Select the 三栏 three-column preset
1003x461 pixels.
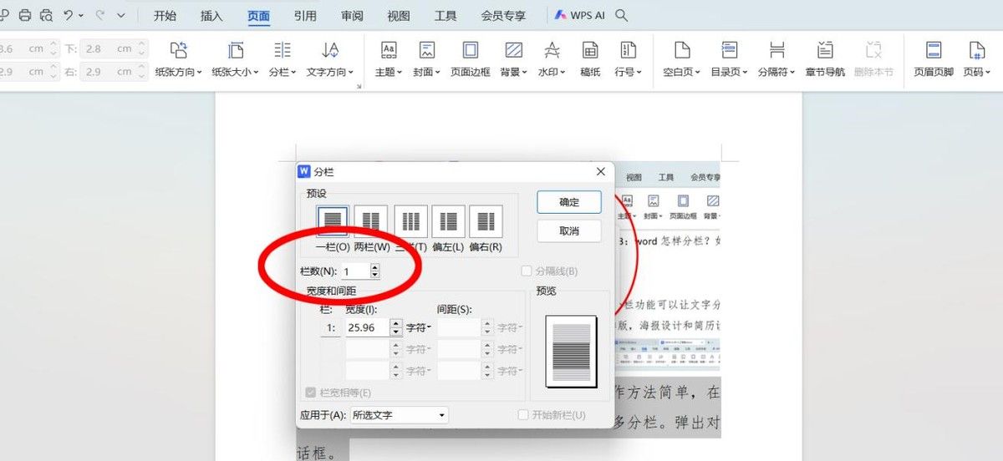pyautogui.click(x=410, y=227)
